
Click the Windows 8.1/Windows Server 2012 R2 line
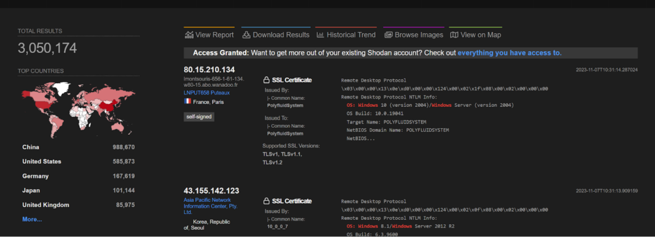[x=400, y=226]
